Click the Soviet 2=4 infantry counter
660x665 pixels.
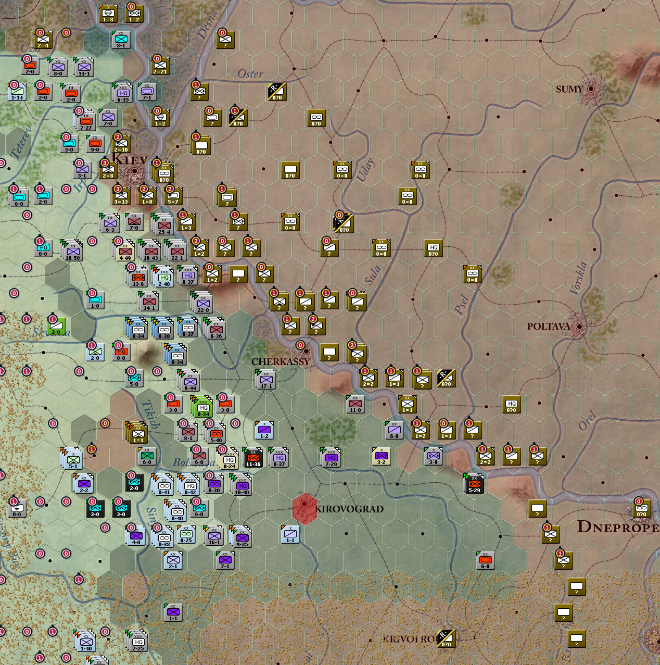click(43, 39)
